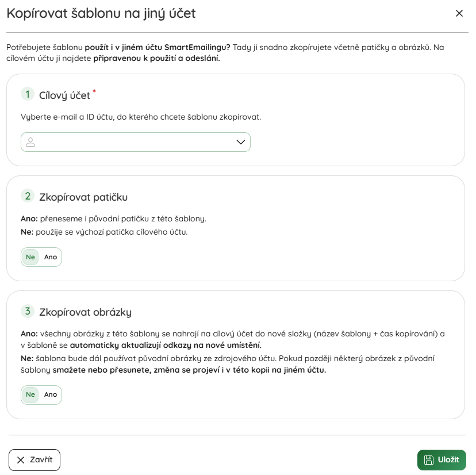
Task: Click the floppy disk icon on Uložit
Action: click(428, 460)
